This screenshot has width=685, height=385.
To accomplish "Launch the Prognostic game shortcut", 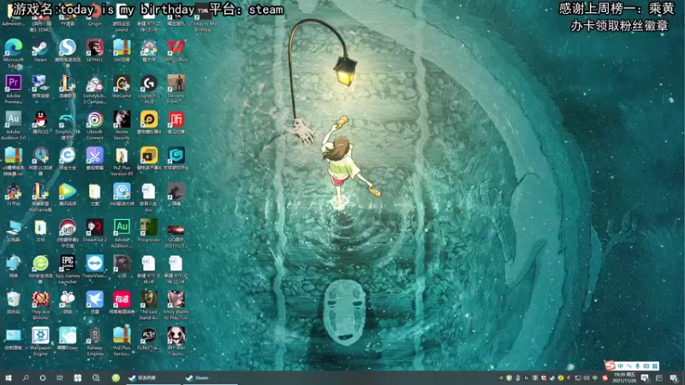I will (x=149, y=229).
